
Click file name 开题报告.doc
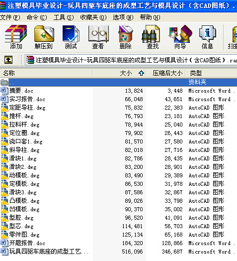point(27,243)
